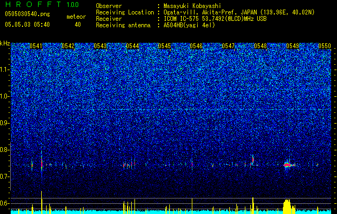The width and height of the screenshot is (337, 214).
Task: Click the 0545 time marker
Action: [164, 46]
